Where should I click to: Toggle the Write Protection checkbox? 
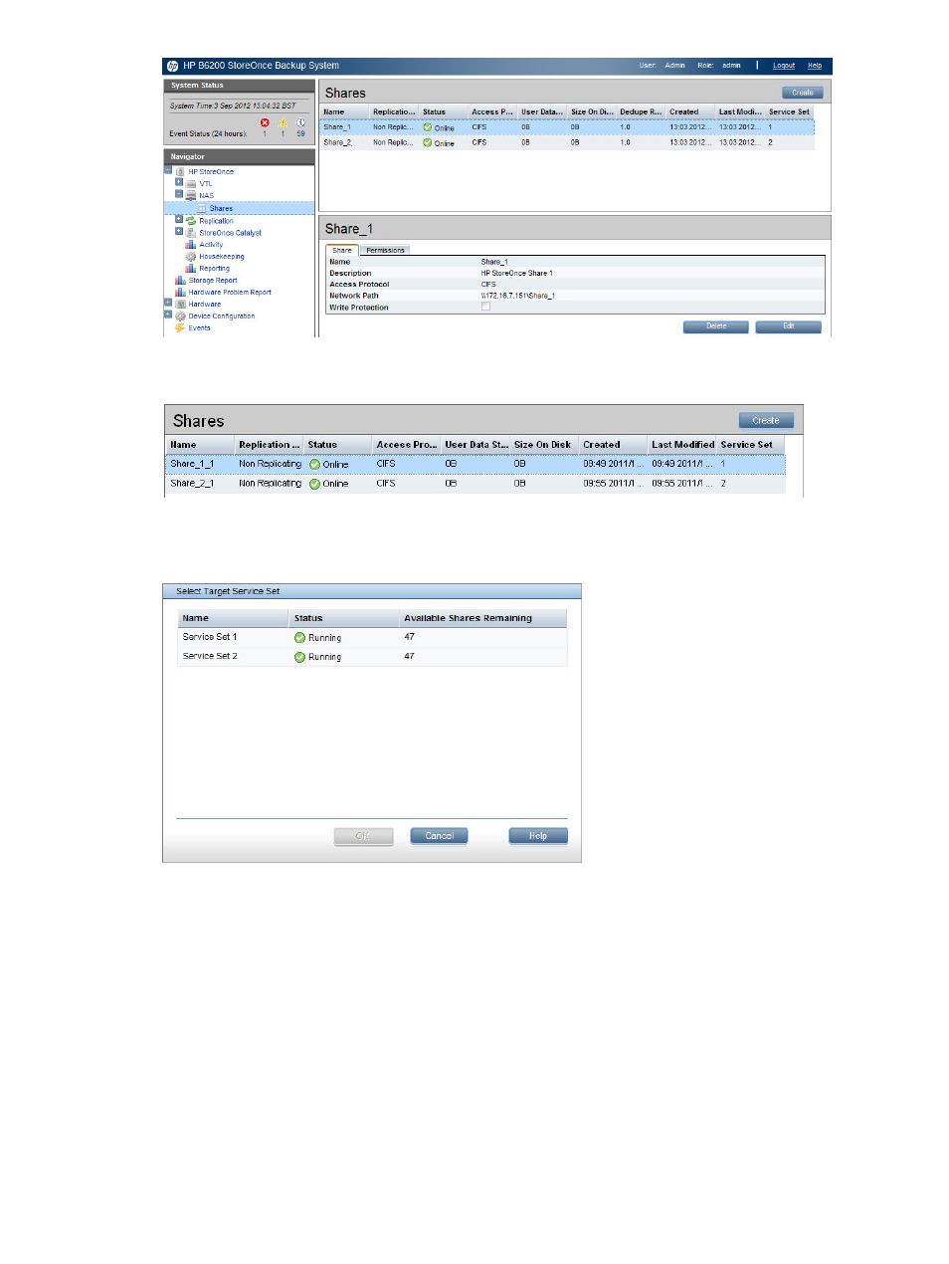point(485,308)
